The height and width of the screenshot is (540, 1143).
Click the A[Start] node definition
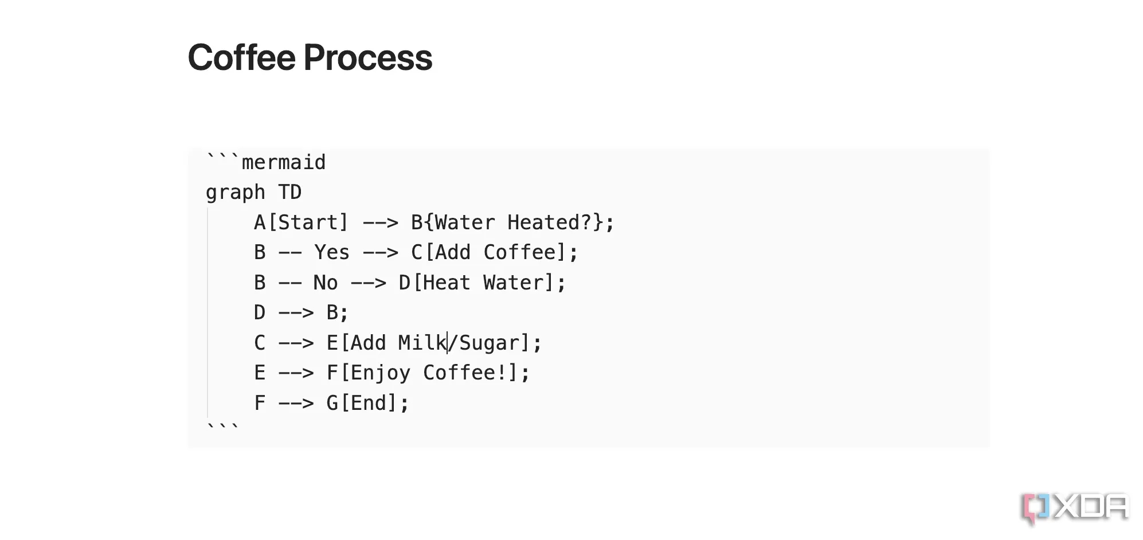(x=301, y=222)
